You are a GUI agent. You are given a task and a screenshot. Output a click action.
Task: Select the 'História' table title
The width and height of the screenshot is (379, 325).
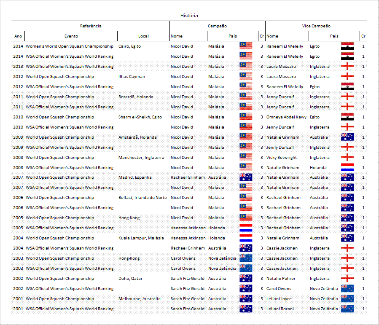189,16
